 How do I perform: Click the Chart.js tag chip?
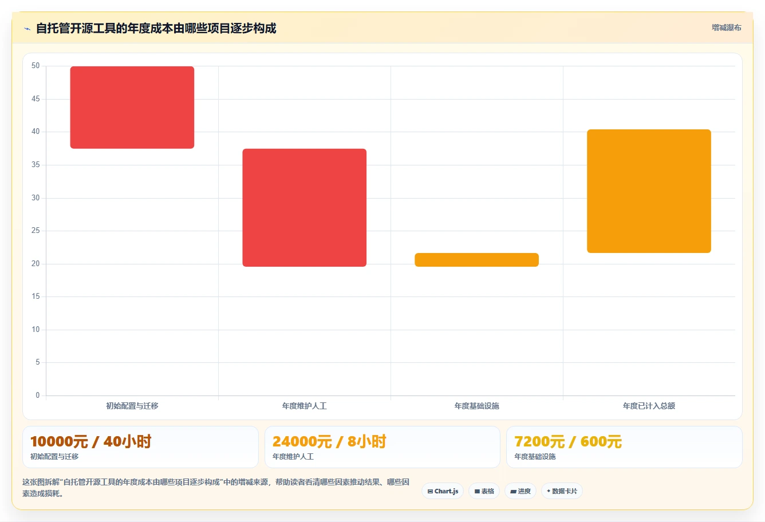(x=443, y=491)
